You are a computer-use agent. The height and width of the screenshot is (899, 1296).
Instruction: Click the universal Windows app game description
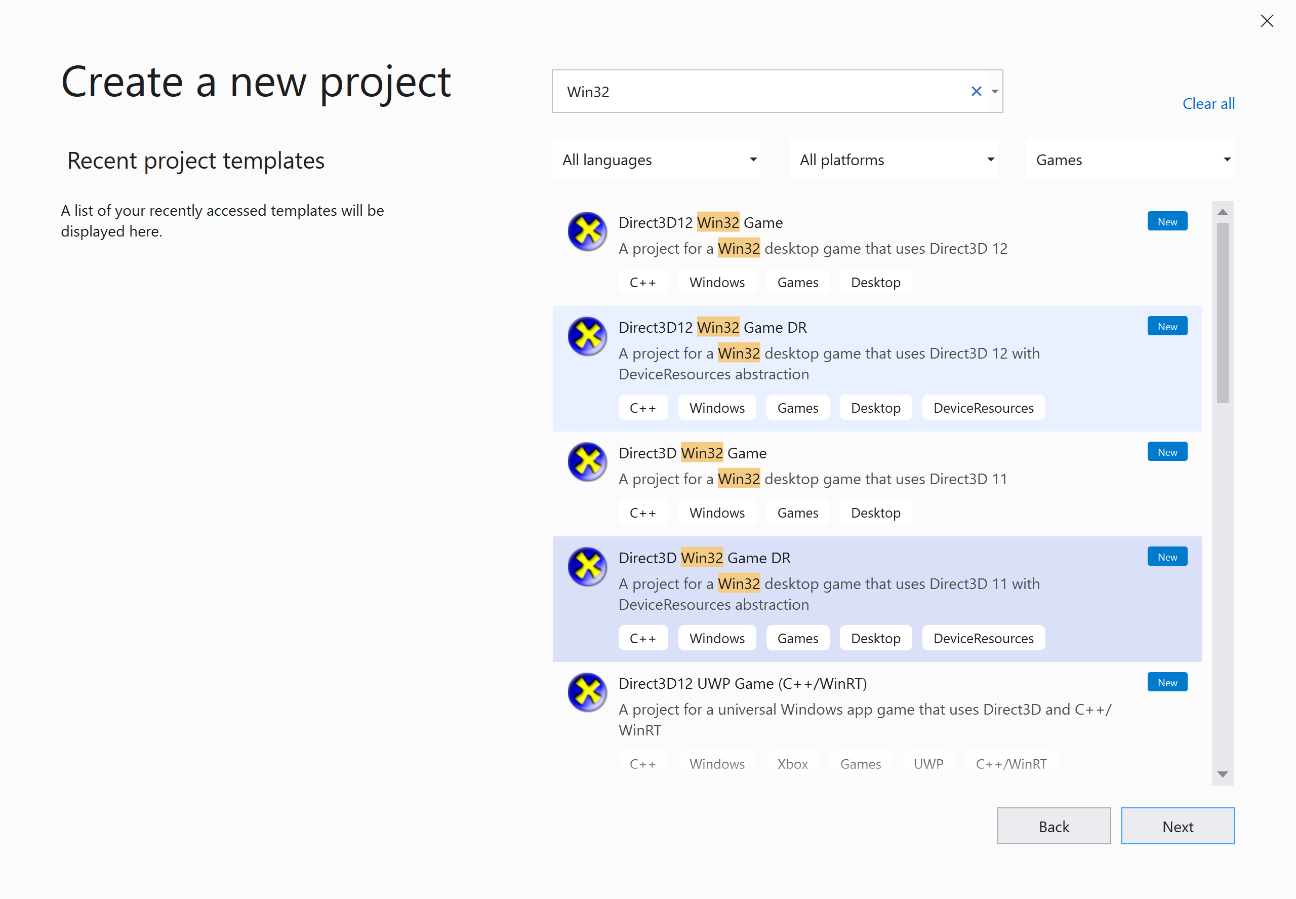[865, 719]
